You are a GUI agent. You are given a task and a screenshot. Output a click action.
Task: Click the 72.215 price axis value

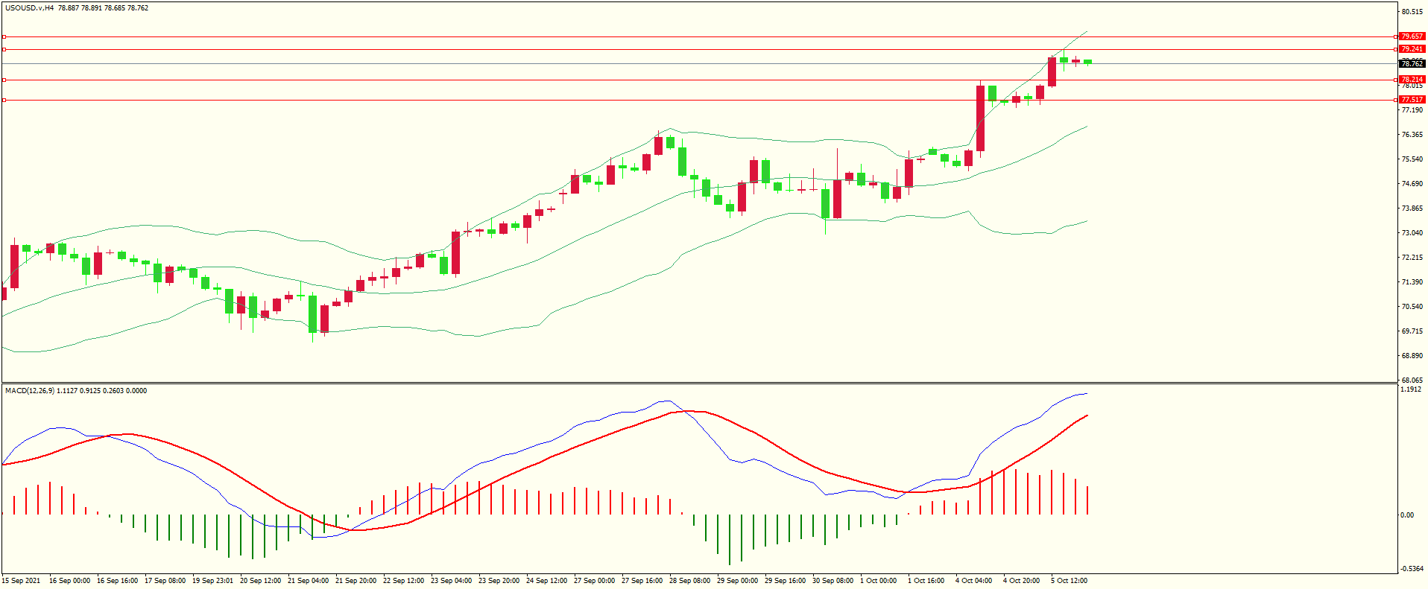[x=1412, y=258]
